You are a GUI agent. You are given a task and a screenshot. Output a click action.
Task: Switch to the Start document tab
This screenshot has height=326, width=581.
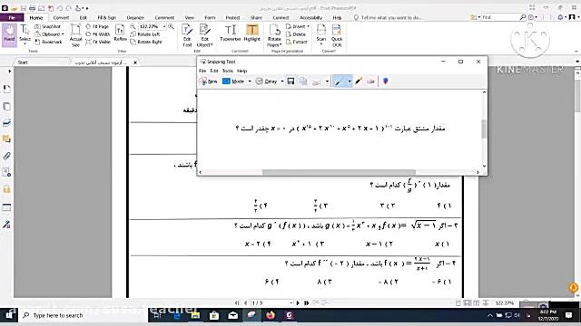click(23, 62)
